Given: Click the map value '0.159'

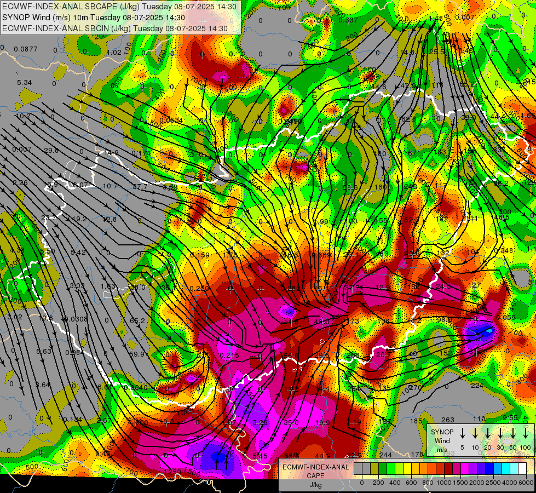Looking at the screenshot, I should [x=200, y=255].
